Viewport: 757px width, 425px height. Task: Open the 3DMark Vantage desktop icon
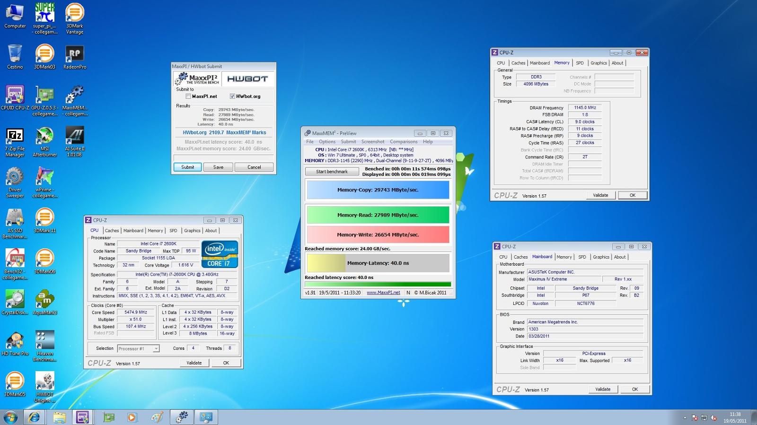(74, 18)
